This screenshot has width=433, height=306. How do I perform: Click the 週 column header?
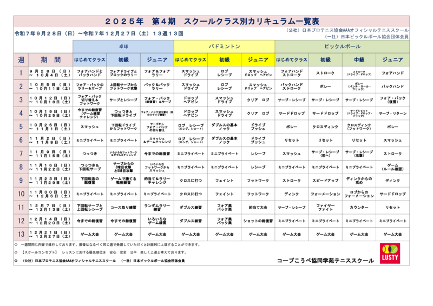point(21,59)
